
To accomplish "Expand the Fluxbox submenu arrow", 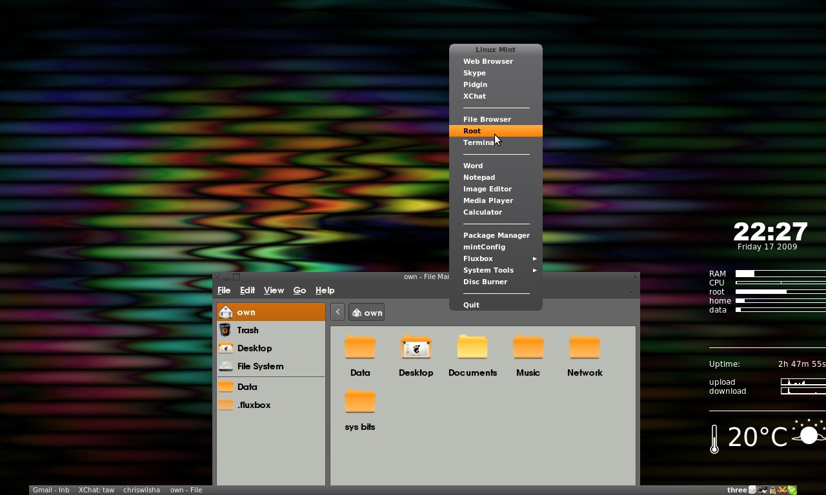I will coord(534,258).
